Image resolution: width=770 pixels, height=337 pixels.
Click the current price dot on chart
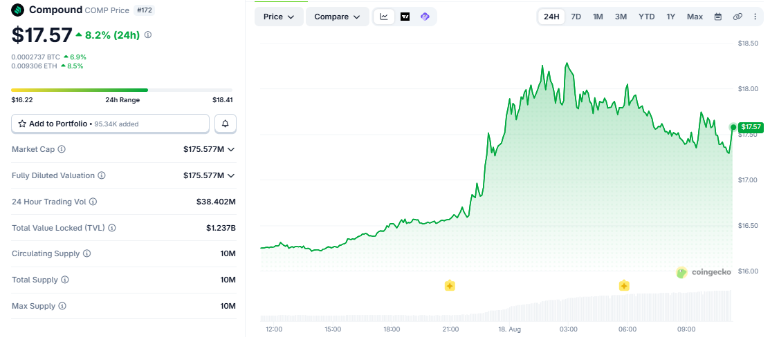point(733,127)
